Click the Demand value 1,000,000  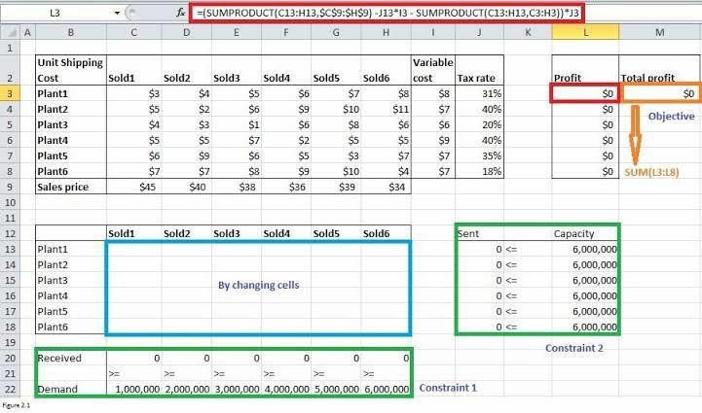(x=133, y=390)
